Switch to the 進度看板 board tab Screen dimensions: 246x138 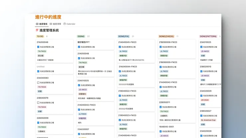pyautogui.click(x=42, y=24)
